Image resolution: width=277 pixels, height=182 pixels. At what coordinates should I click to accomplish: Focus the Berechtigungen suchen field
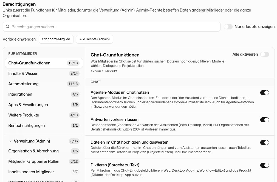pos(111,27)
